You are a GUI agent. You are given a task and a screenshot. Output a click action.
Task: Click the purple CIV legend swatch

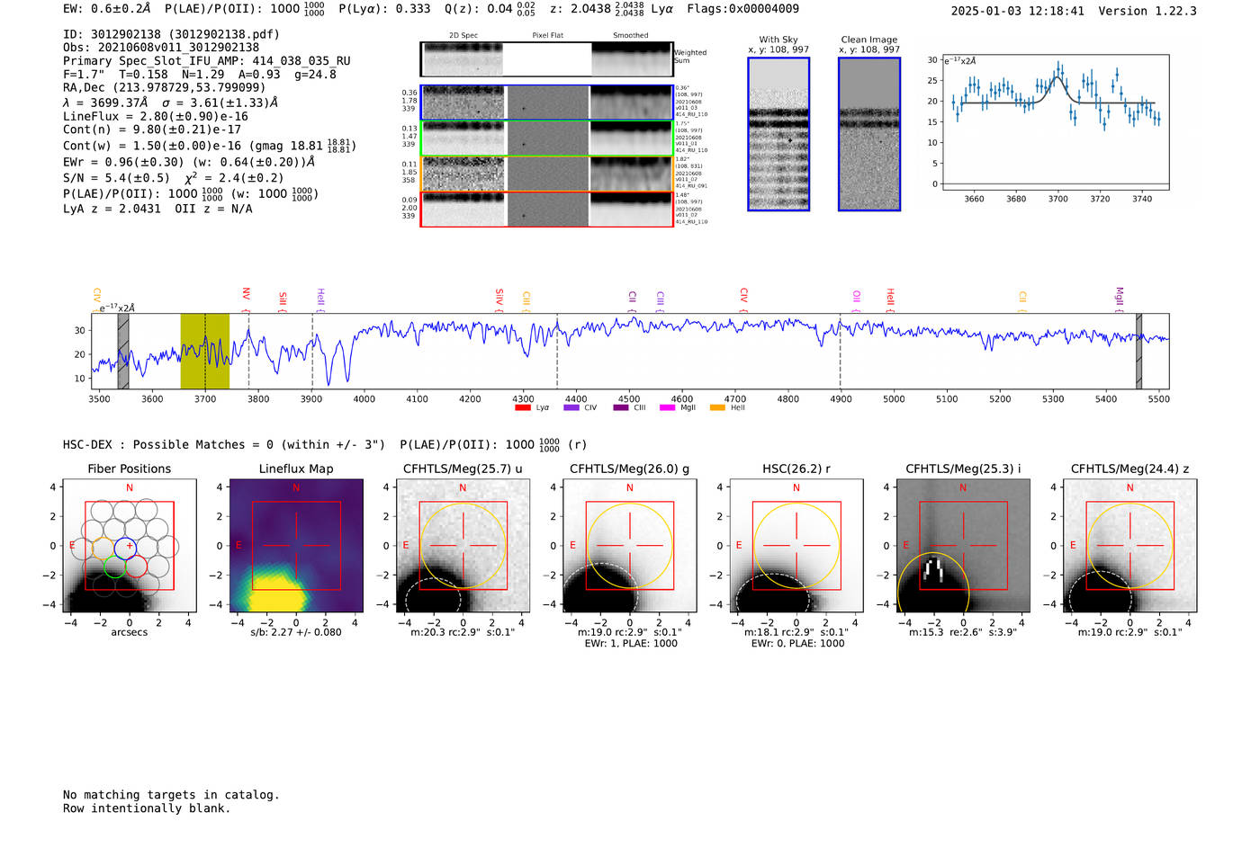click(x=571, y=408)
